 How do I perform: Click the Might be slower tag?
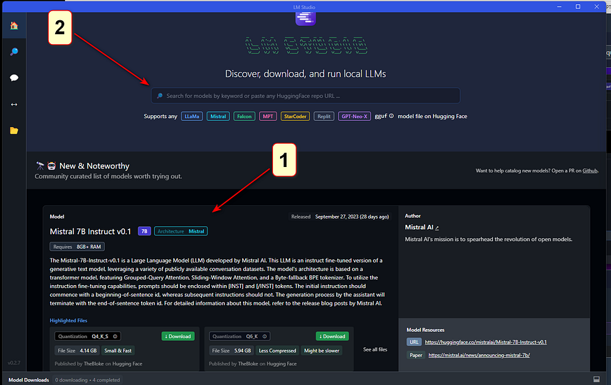[321, 351]
